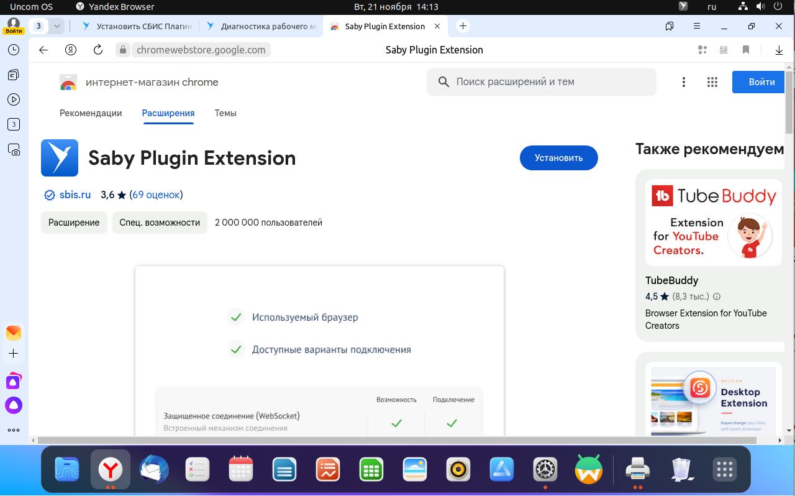Switch to the Рекомендации tab
The image size is (795, 496).
(91, 113)
